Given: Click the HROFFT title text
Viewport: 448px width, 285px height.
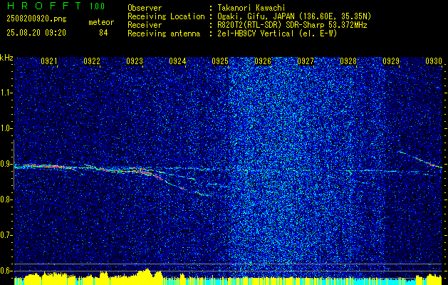Looking at the screenshot, I should pyautogui.click(x=44, y=6).
